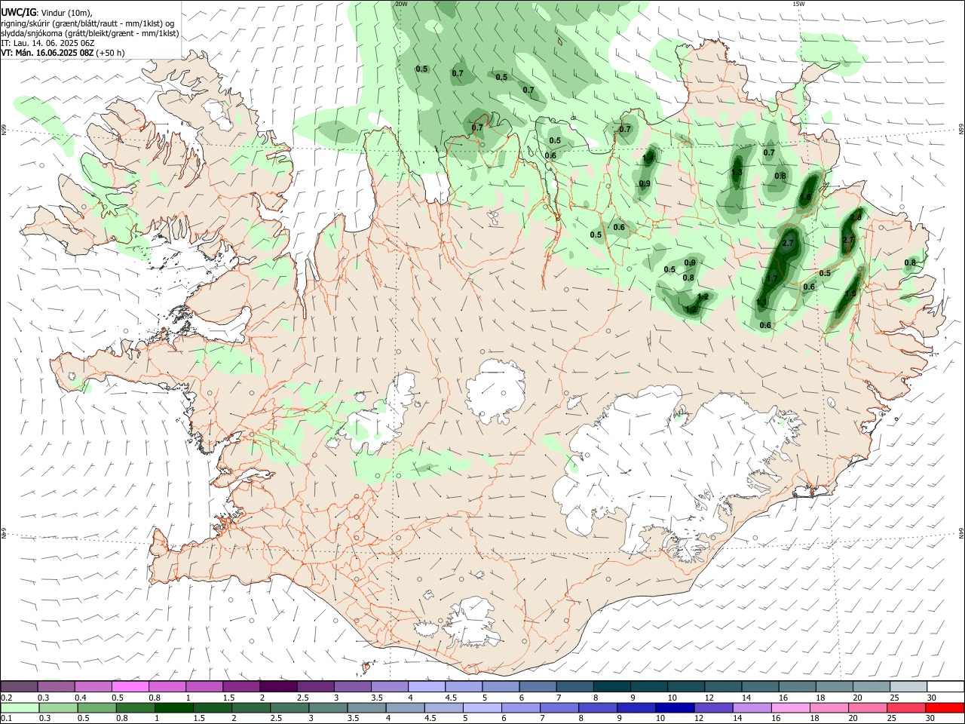Screen dimensions: 965x724
Task: Click the dark green 1 mm rain swatch
Action: pyautogui.click(x=173, y=707)
